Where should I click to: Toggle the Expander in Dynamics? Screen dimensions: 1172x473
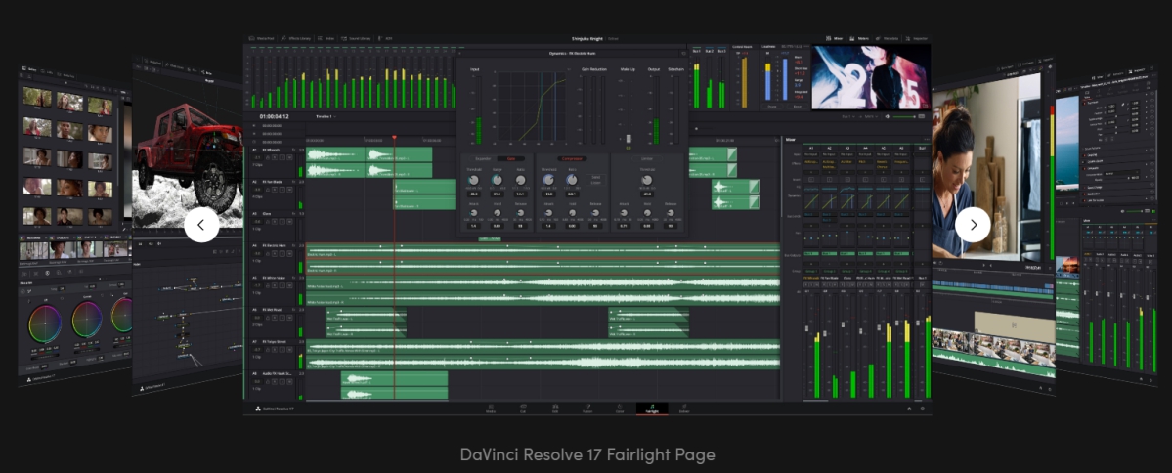coord(483,158)
